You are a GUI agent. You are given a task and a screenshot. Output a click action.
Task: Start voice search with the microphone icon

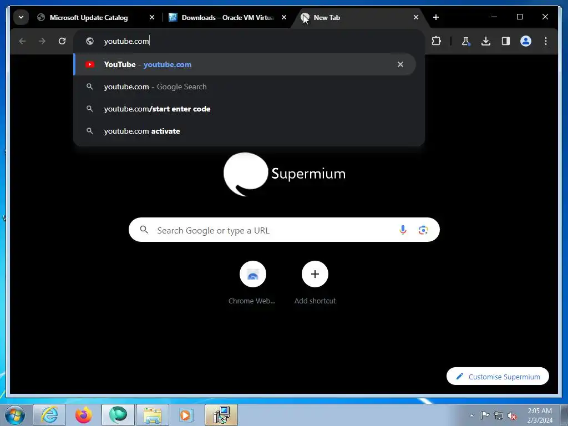coord(403,230)
